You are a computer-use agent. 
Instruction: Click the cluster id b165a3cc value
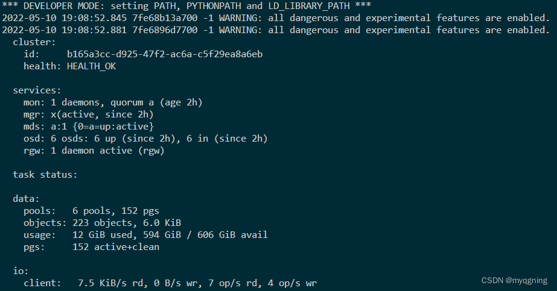point(165,54)
